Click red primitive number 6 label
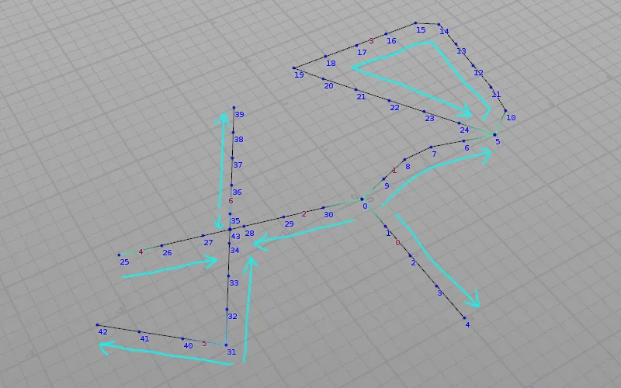621x388 pixels. pyautogui.click(x=231, y=201)
